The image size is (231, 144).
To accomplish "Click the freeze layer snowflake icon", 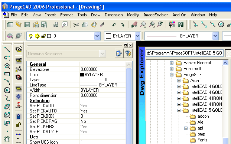I will [19, 96].
